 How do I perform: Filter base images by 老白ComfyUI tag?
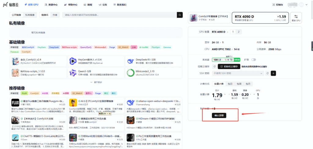(28, 47)
